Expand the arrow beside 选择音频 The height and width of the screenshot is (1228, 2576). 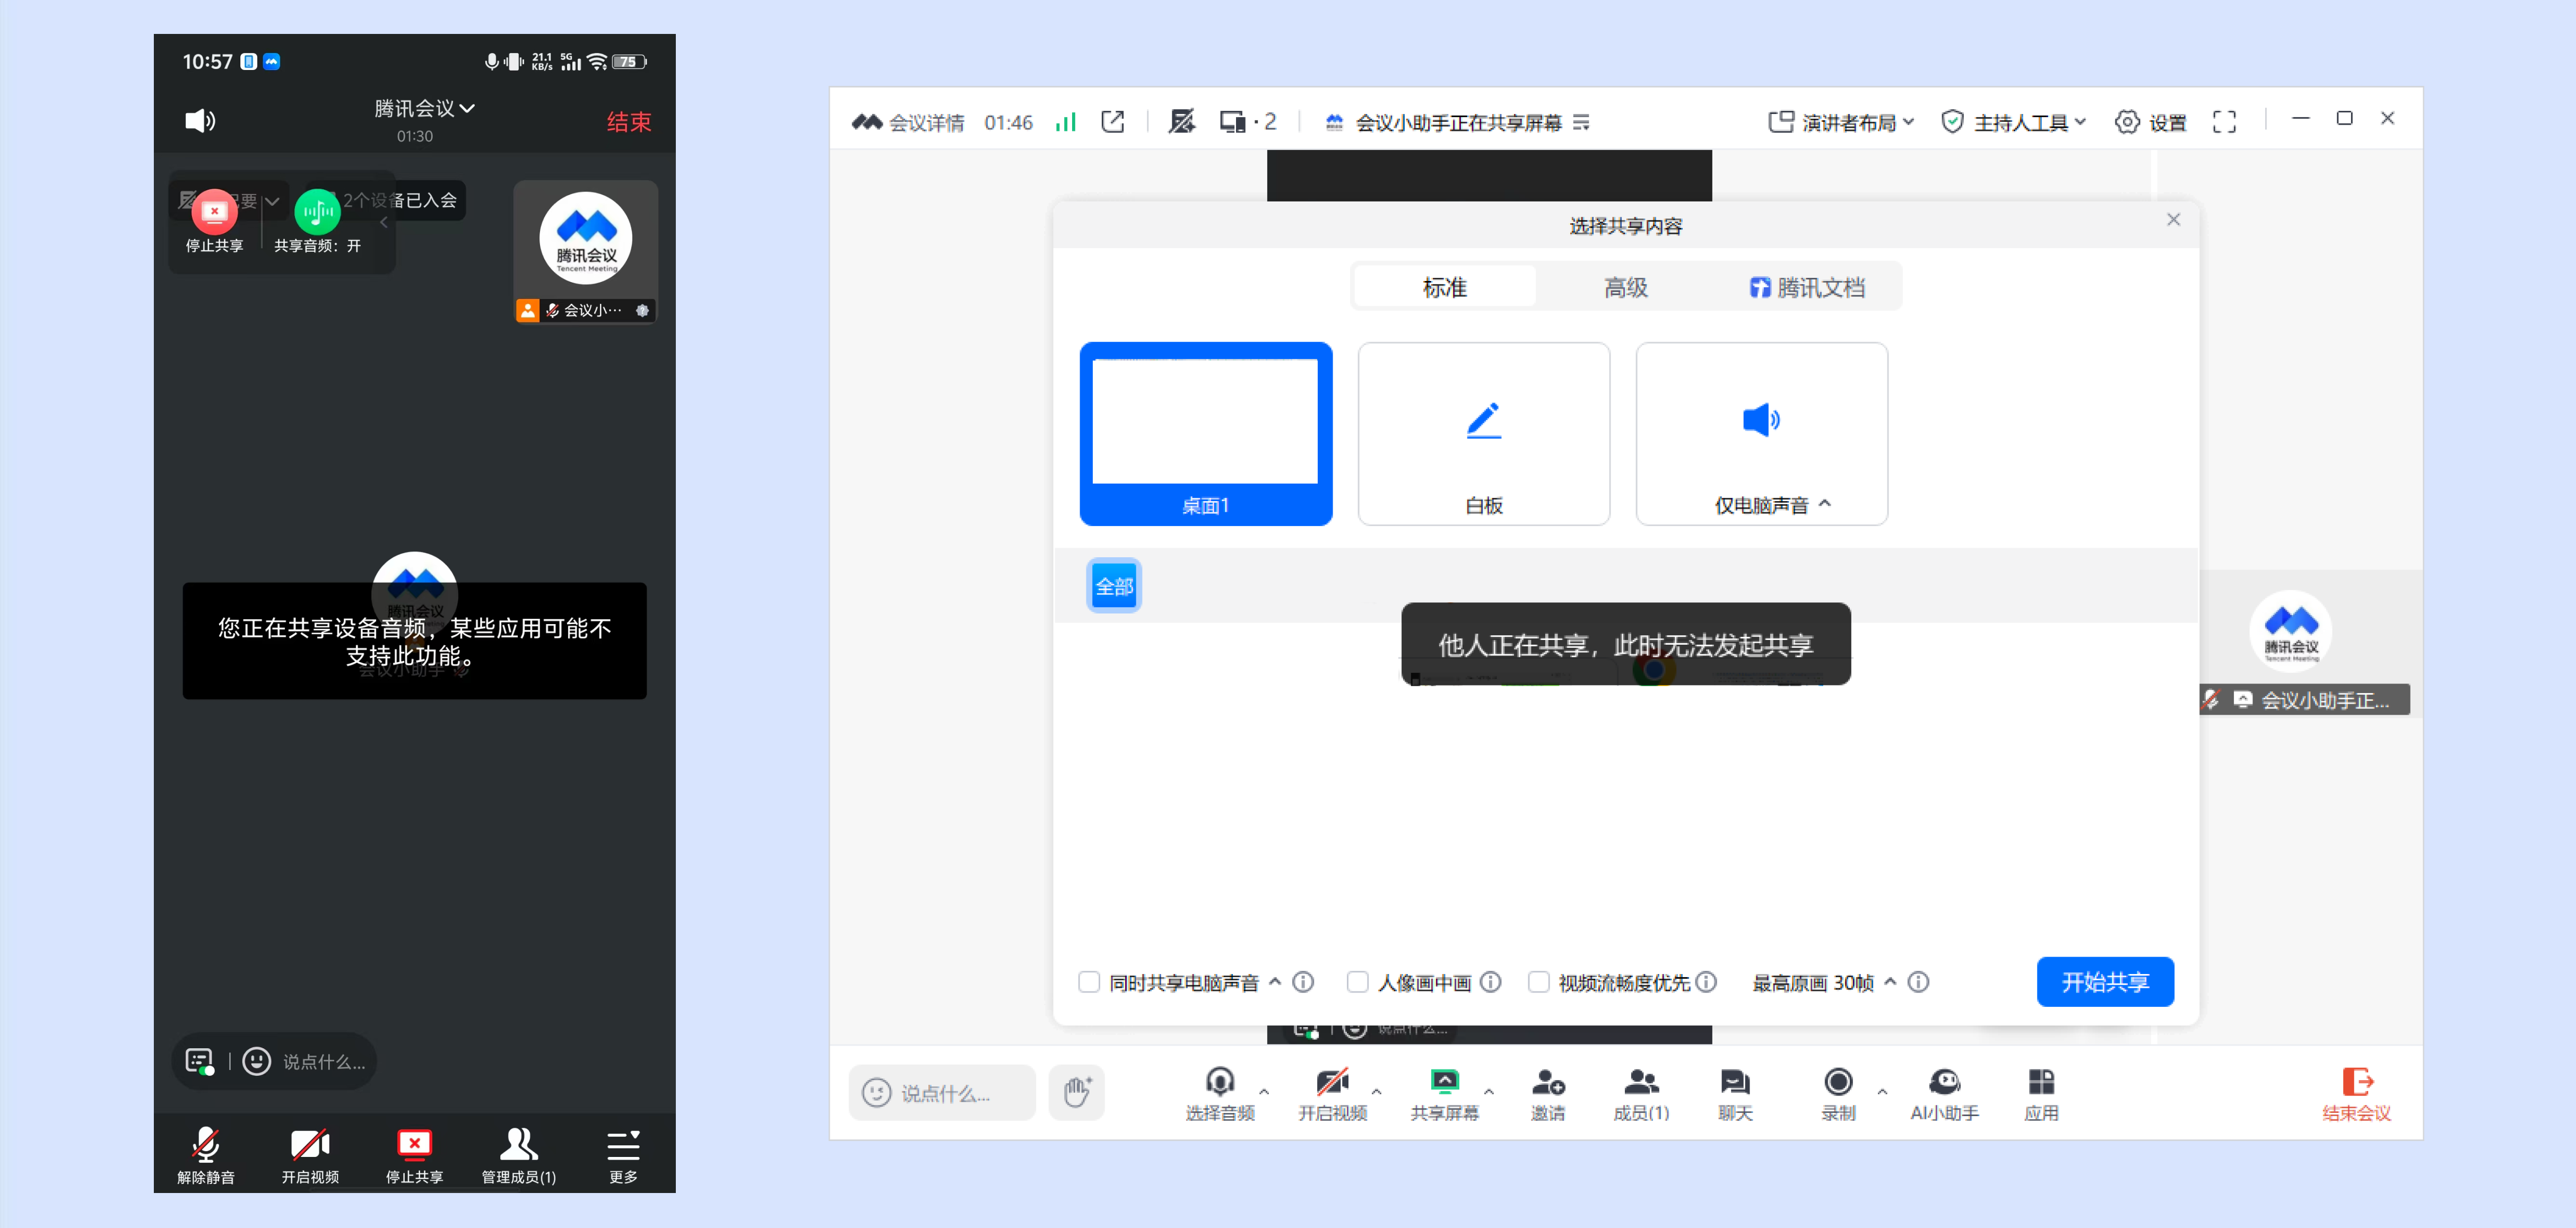pyautogui.click(x=1264, y=1091)
